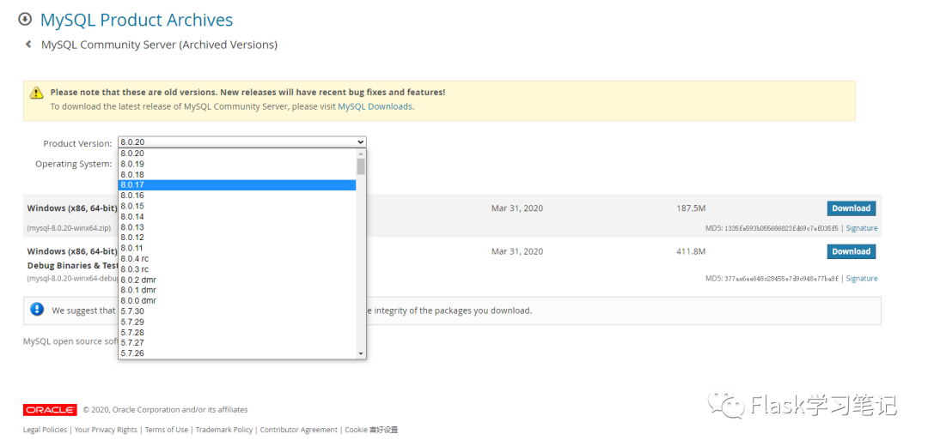The image size is (928, 446).
Task: Select version 5.7.28 in the list
Action: point(237,332)
